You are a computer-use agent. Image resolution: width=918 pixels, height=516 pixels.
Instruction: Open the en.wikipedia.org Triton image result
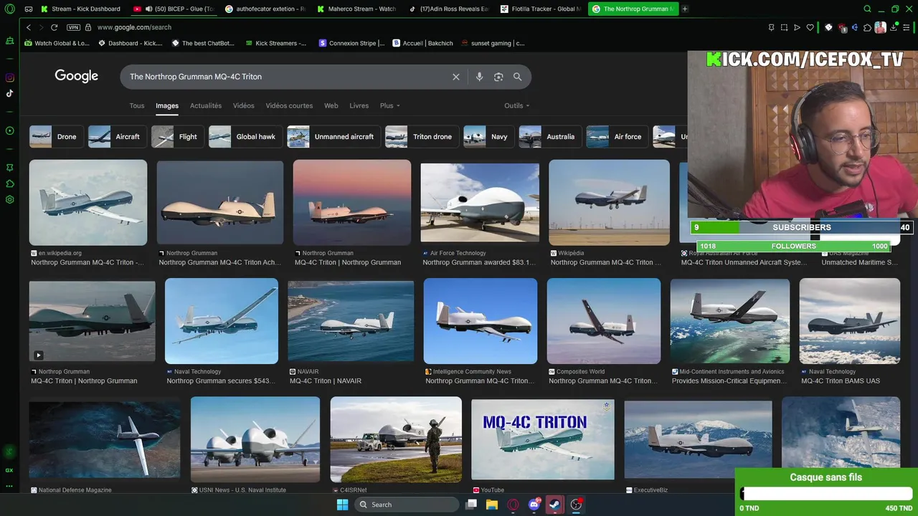(x=88, y=202)
